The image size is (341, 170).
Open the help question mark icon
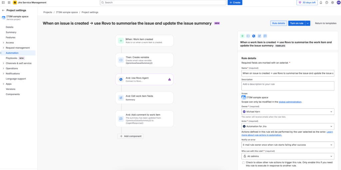pos(327,3)
